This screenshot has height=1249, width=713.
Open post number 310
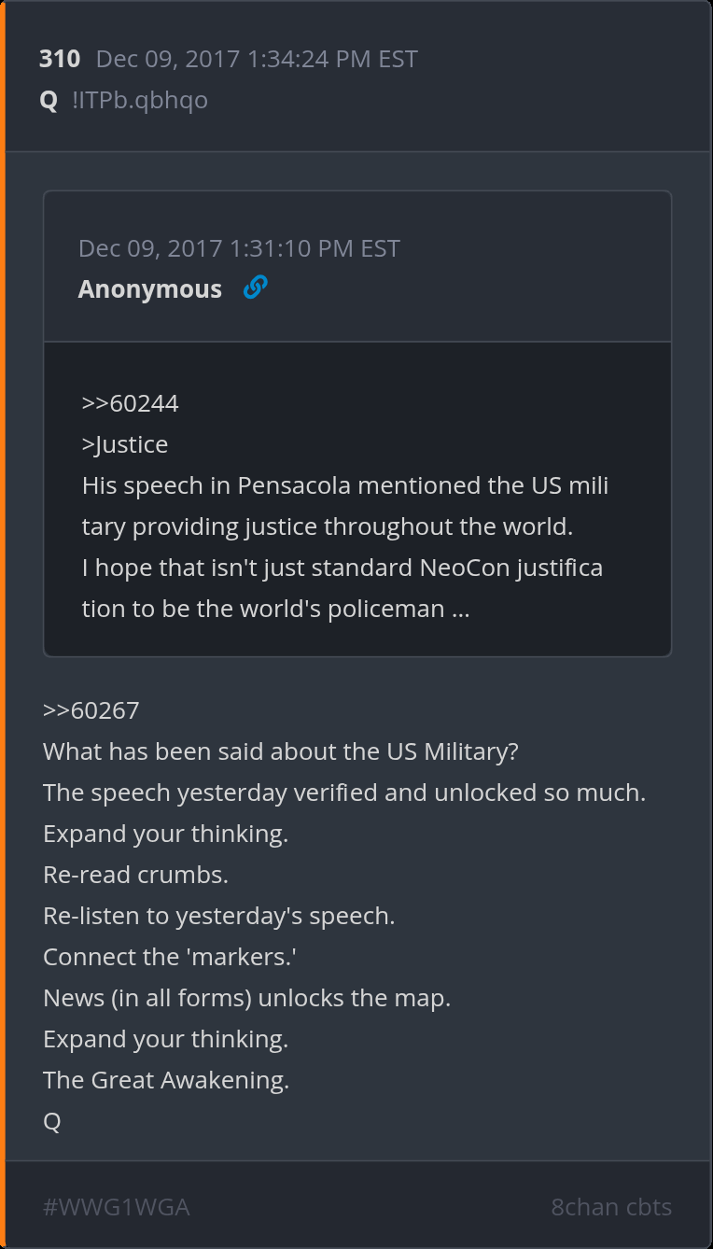point(60,59)
